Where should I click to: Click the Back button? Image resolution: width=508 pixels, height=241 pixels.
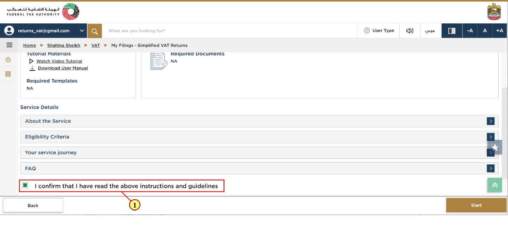(33, 205)
